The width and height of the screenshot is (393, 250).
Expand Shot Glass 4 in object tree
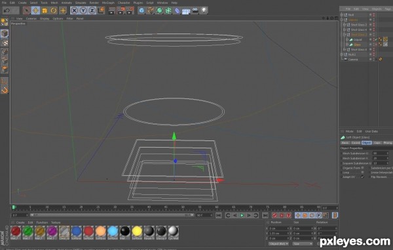click(x=345, y=30)
